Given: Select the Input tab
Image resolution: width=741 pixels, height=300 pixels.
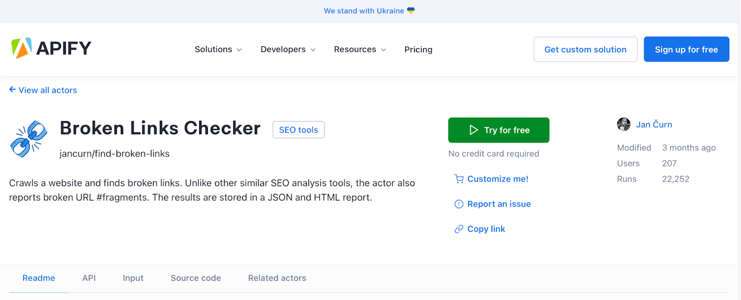Looking at the screenshot, I should [x=133, y=278].
